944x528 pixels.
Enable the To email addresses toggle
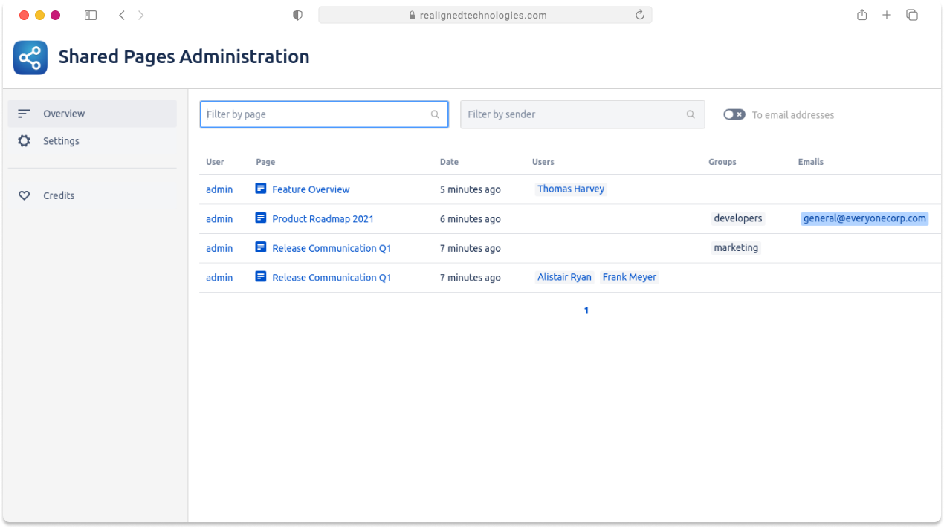tap(734, 114)
